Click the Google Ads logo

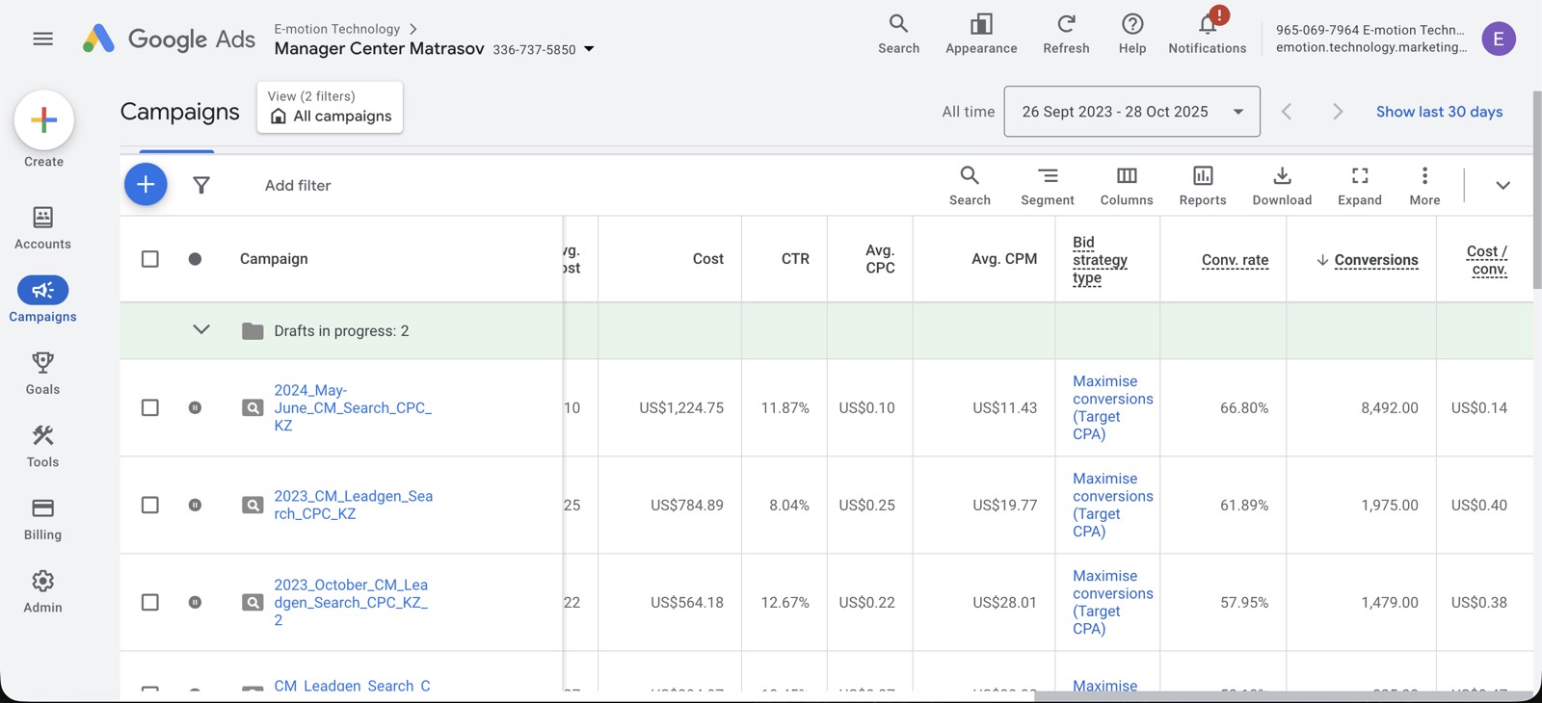(x=170, y=39)
